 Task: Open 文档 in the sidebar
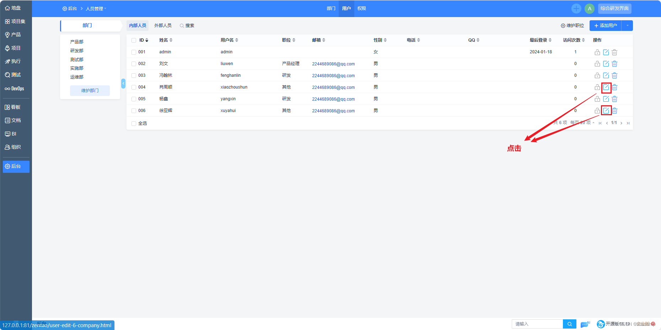click(13, 120)
